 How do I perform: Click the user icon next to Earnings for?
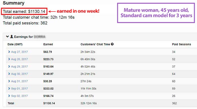pos(12,37)
